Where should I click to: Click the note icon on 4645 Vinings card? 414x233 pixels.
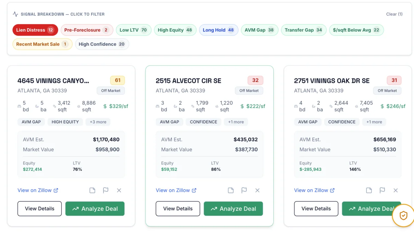point(92,190)
